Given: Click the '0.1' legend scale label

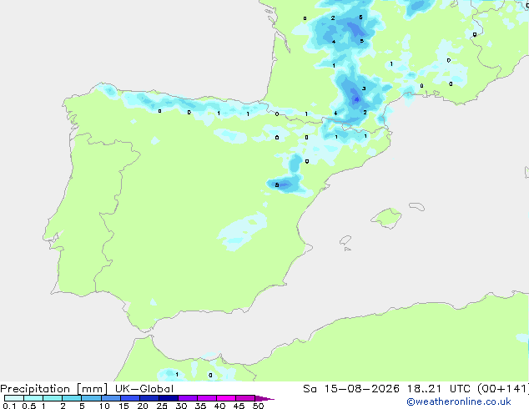Looking at the screenshot, I should tap(9, 406).
